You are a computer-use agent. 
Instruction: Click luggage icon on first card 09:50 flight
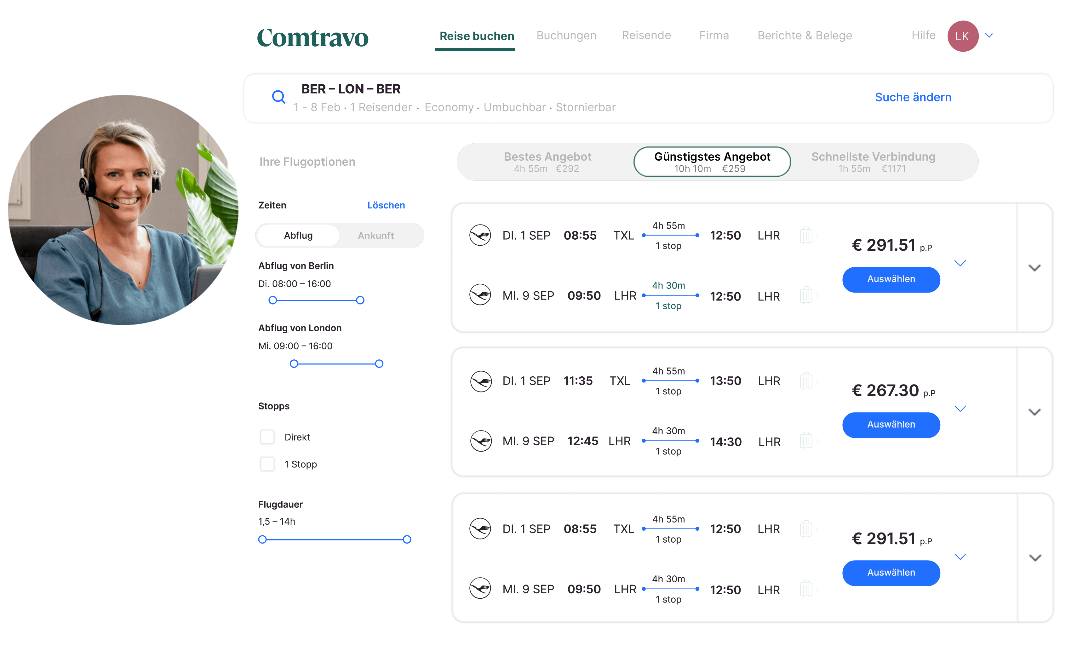click(806, 295)
